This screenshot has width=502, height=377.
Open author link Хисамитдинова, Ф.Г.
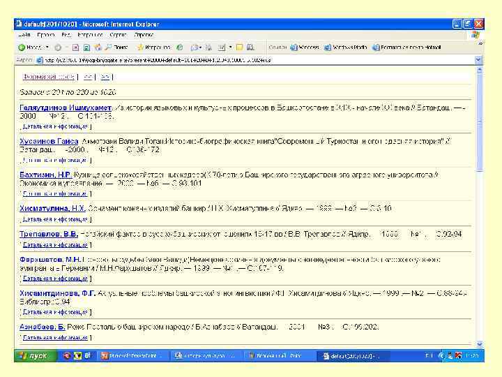(57, 293)
